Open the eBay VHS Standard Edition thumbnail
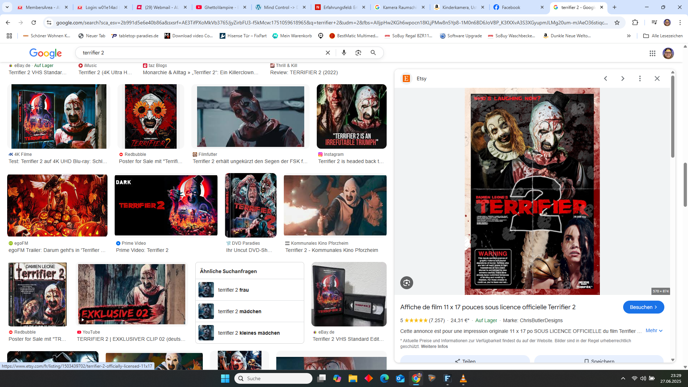Viewport: 688px width, 387px height. (349, 294)
